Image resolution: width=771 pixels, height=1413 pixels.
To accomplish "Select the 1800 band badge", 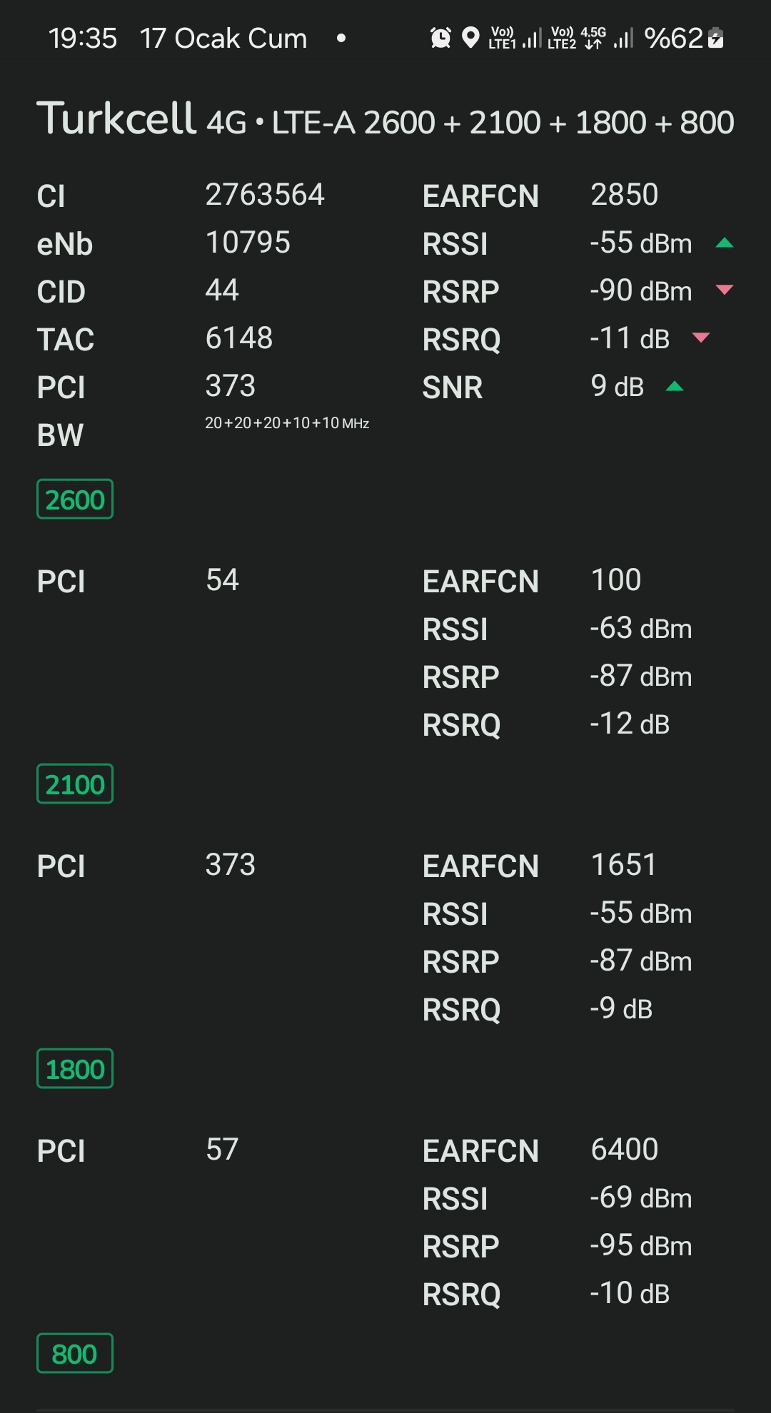I will coord(75,1069).
